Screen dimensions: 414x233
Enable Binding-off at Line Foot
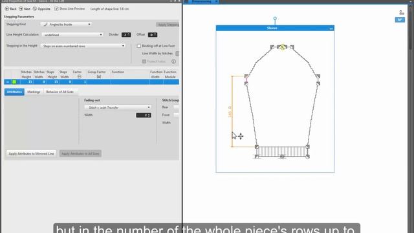[x=138, y=46]
